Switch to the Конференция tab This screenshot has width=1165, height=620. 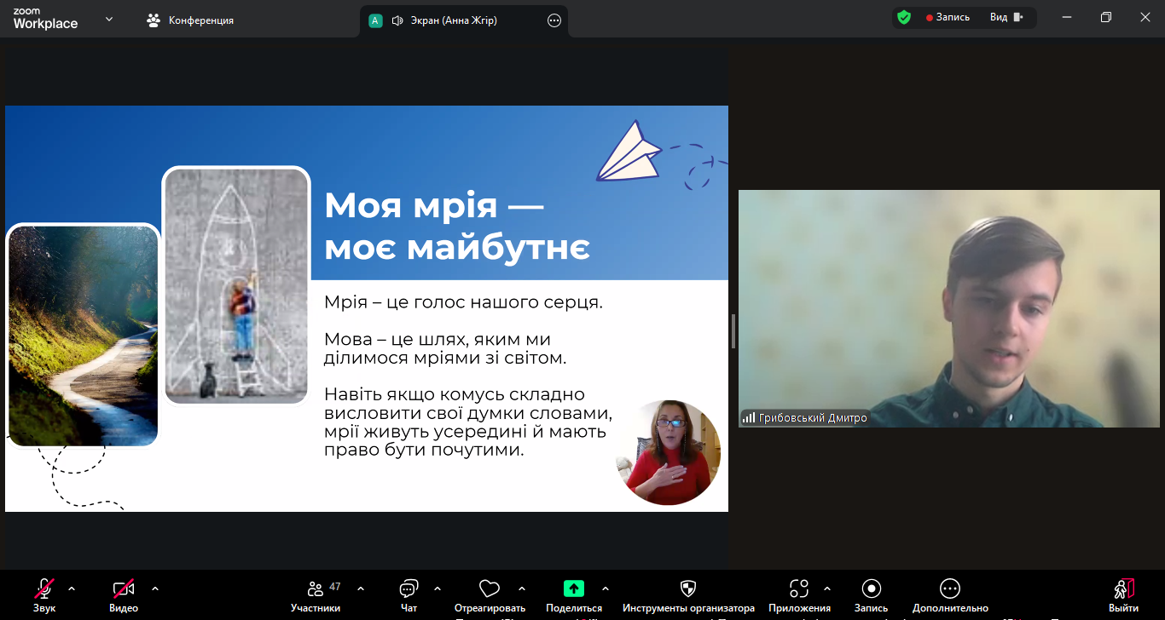click(190, 20)
